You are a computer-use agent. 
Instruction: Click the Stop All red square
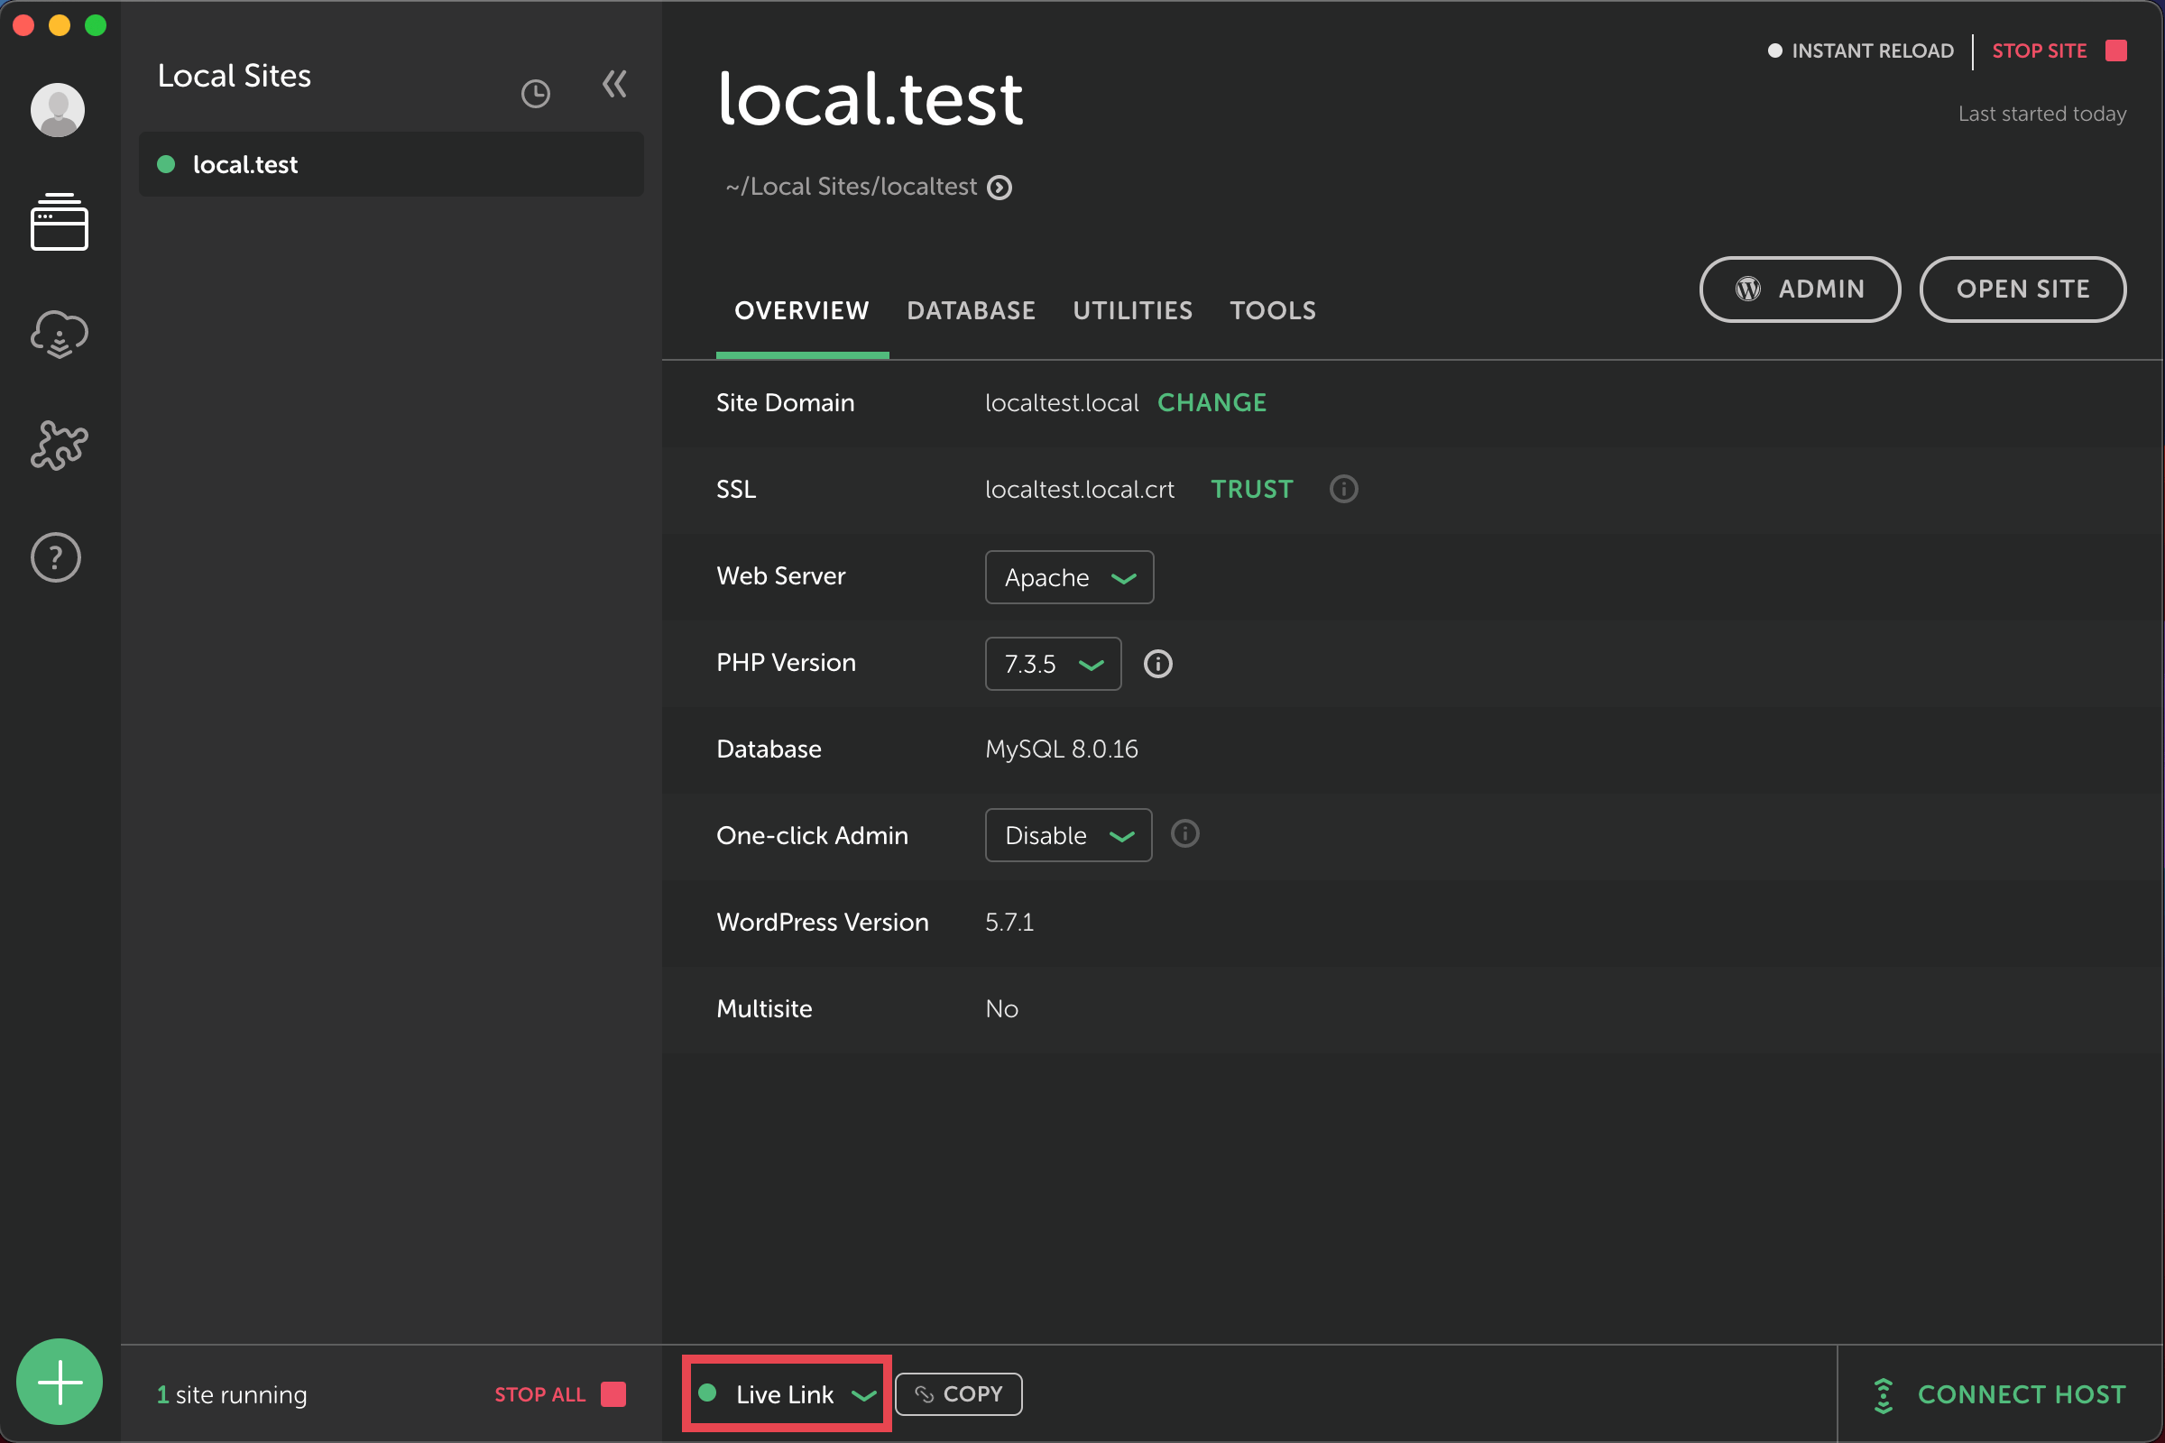[x=613, y=1394]
